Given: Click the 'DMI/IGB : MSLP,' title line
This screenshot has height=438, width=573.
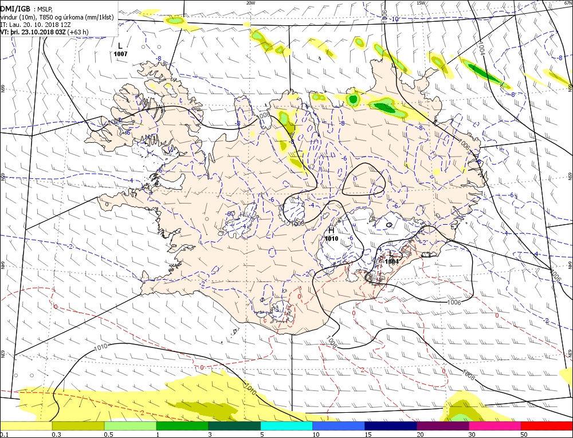Looking at the screenshot, I should 26,10.
